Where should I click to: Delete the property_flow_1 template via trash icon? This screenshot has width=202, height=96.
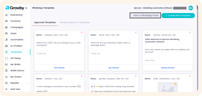click(82, 33)
